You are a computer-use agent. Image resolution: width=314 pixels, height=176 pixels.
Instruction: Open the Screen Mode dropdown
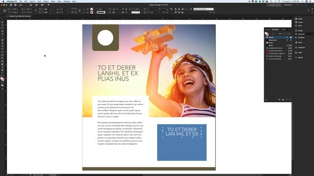(x=37, y=5)
